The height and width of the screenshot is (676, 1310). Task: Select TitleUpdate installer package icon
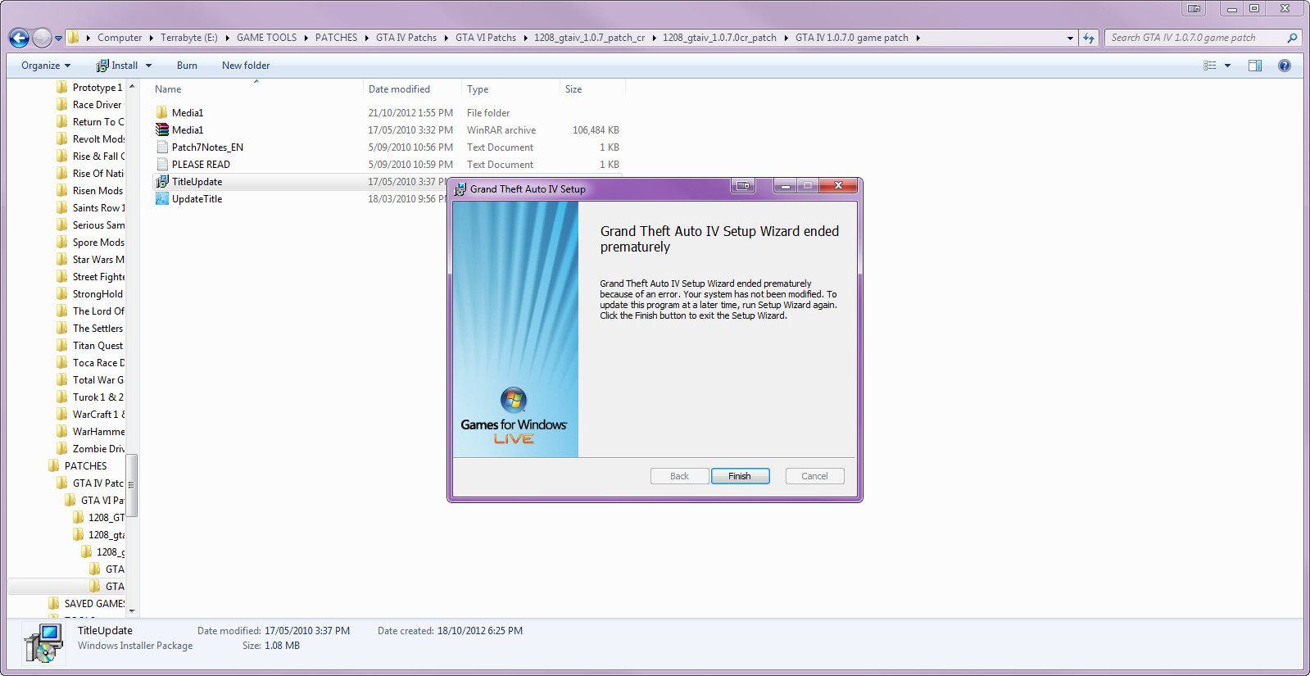point(162,182)
